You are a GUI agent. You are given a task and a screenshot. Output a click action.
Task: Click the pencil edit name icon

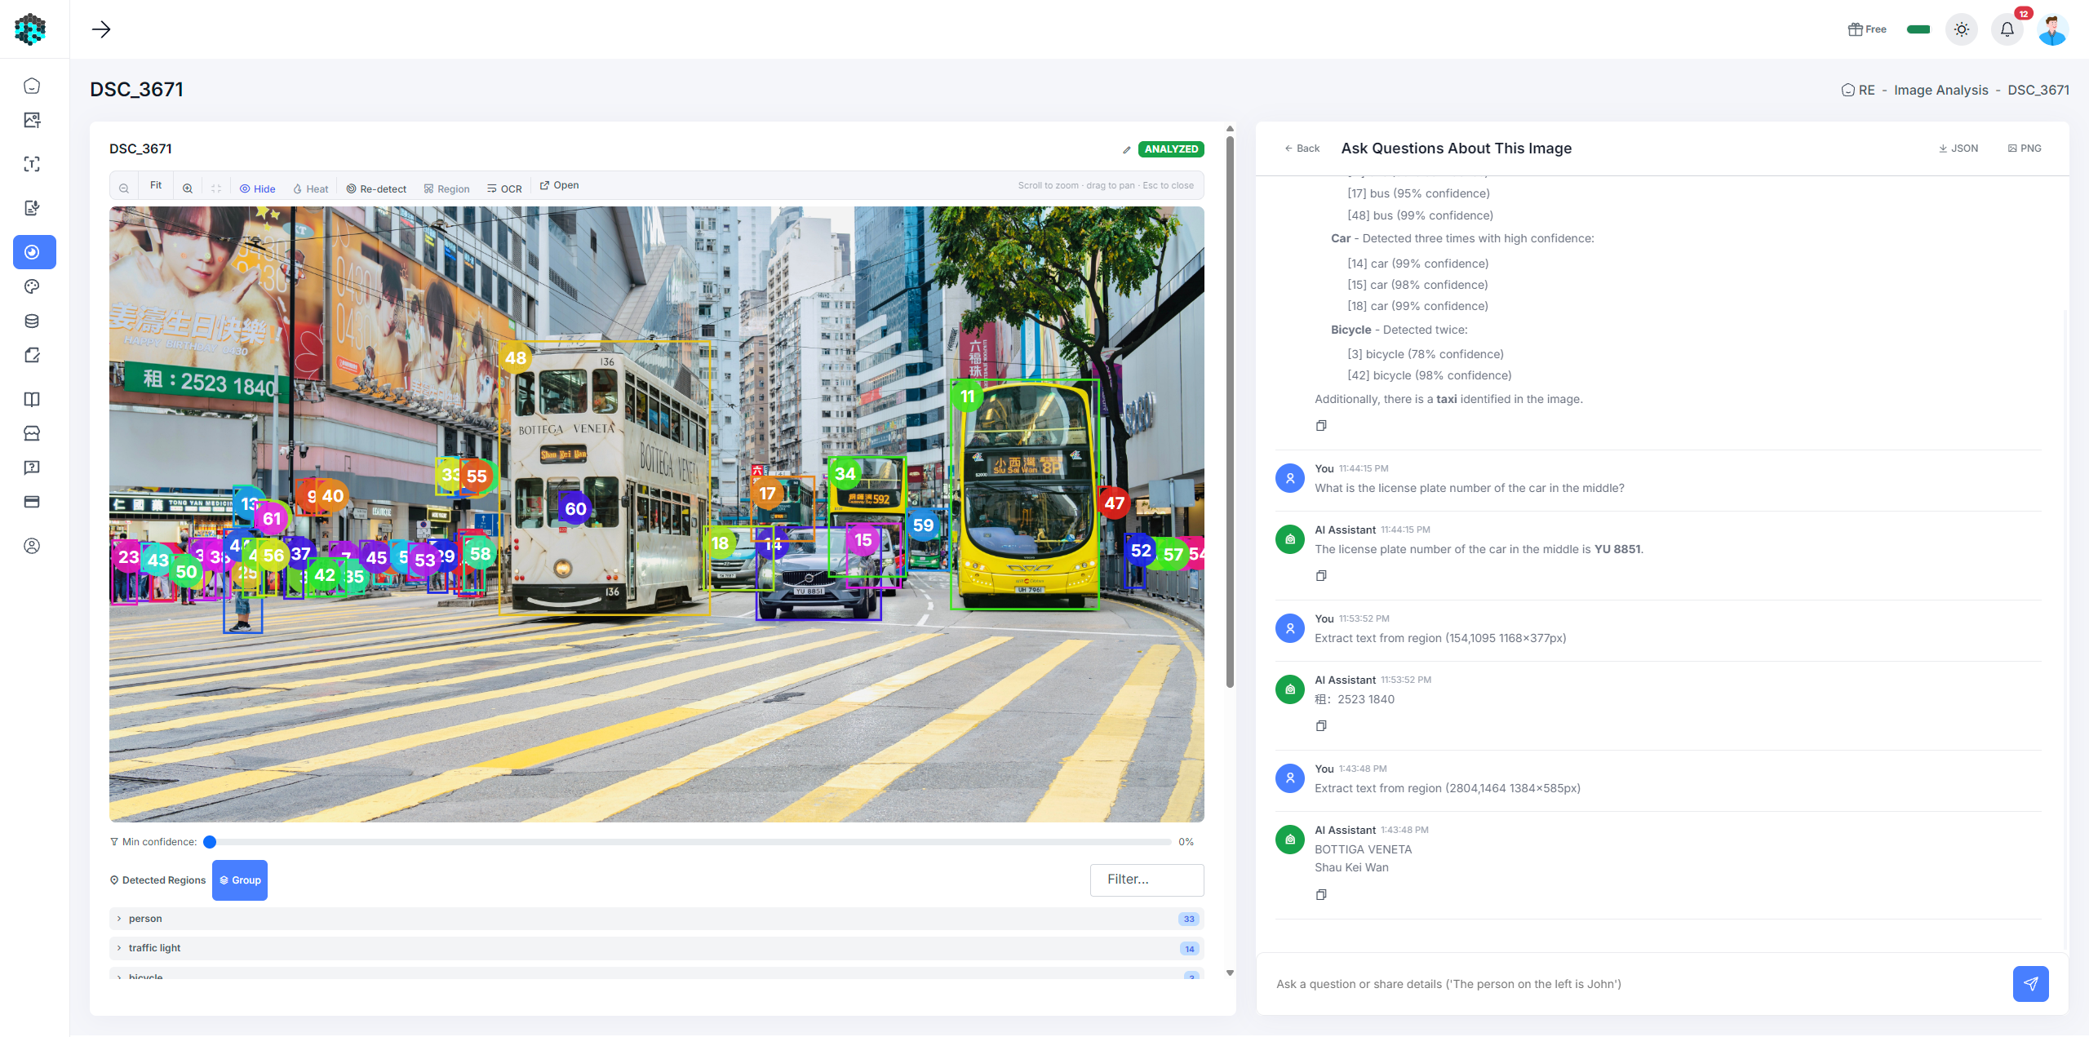pos(1127,149)
